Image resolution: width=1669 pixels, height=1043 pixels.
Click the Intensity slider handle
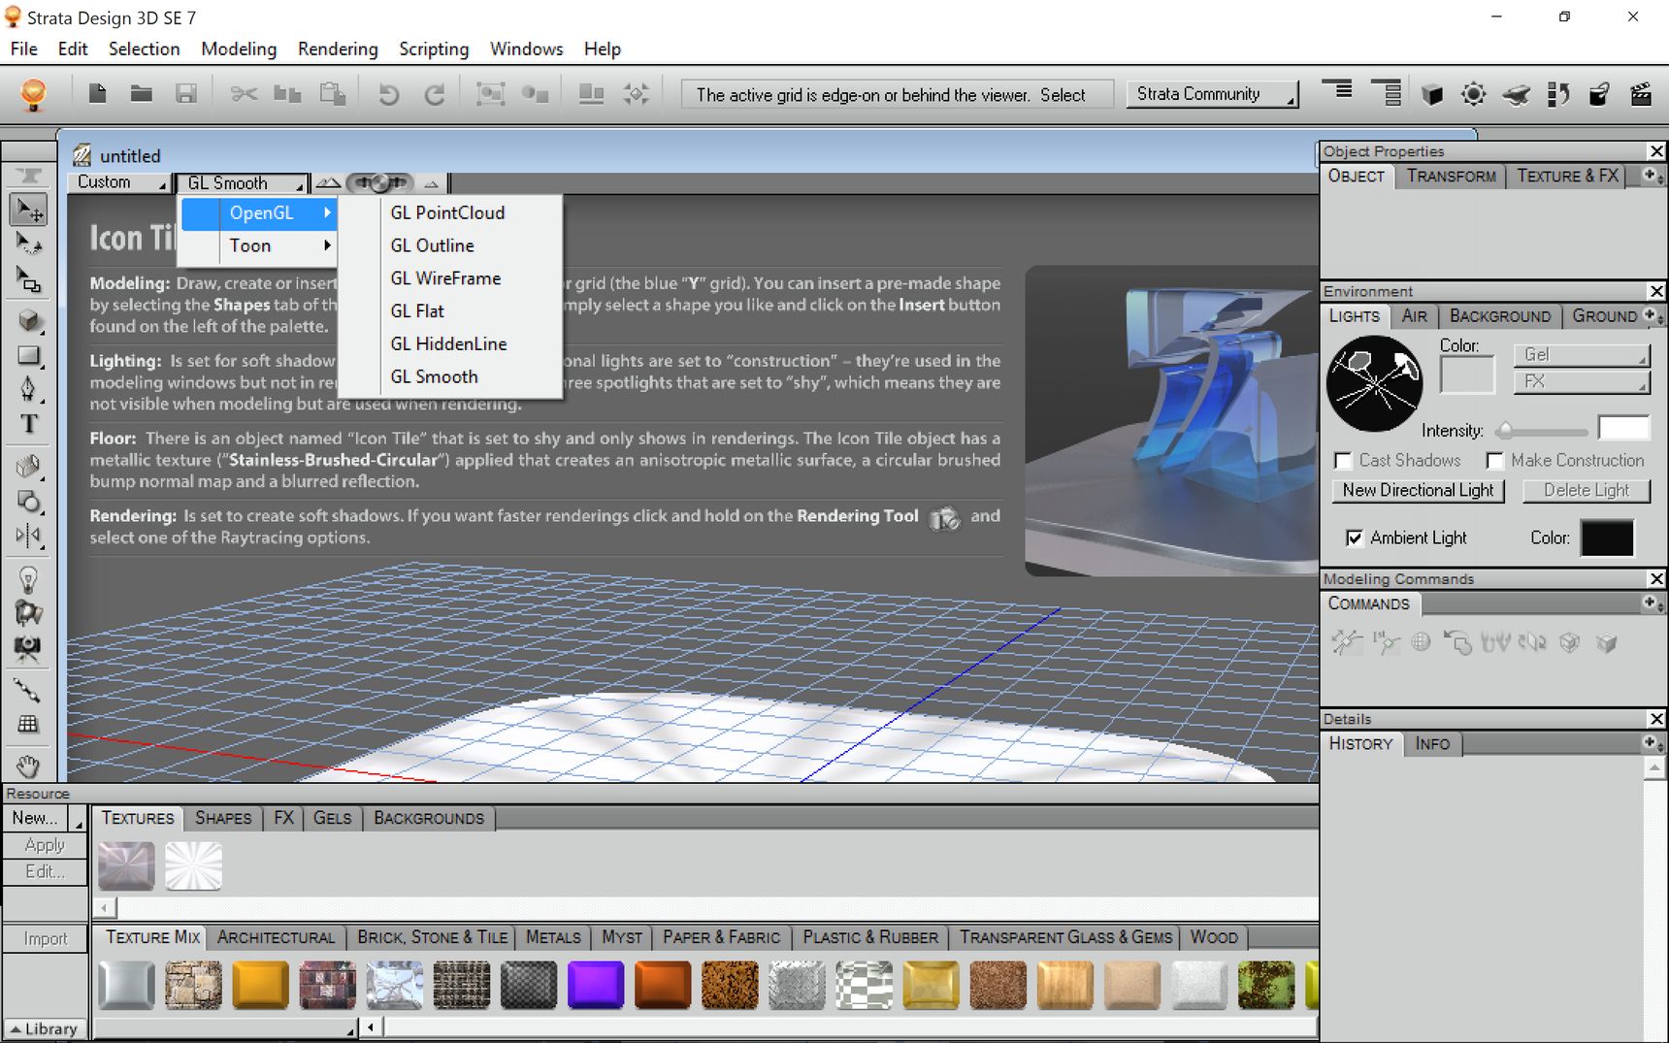click(x=1505, y=430)
